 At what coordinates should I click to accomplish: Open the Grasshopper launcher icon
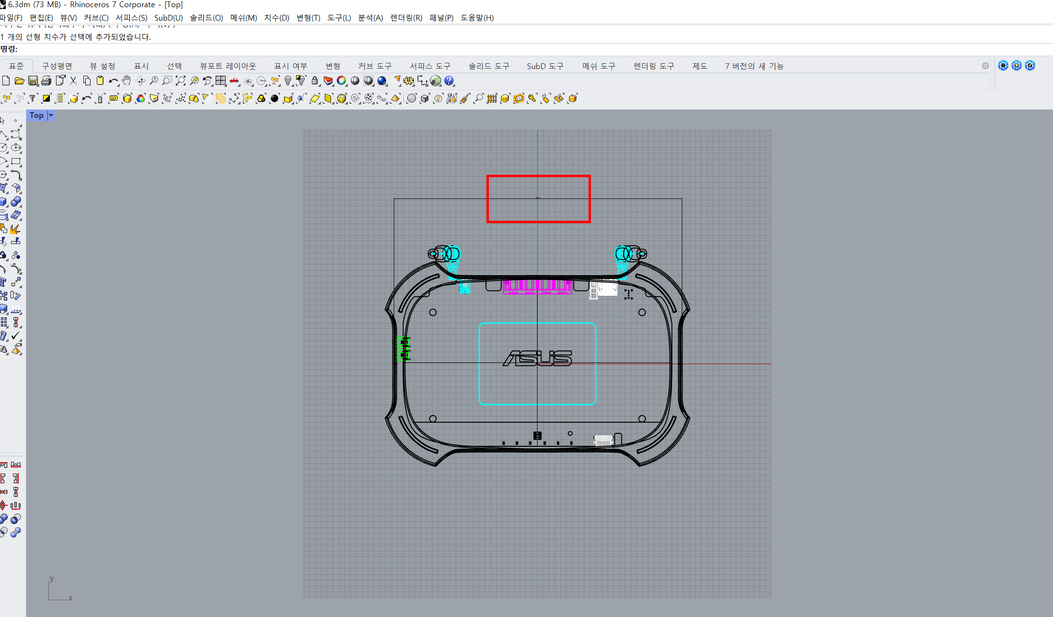[435, 81]
